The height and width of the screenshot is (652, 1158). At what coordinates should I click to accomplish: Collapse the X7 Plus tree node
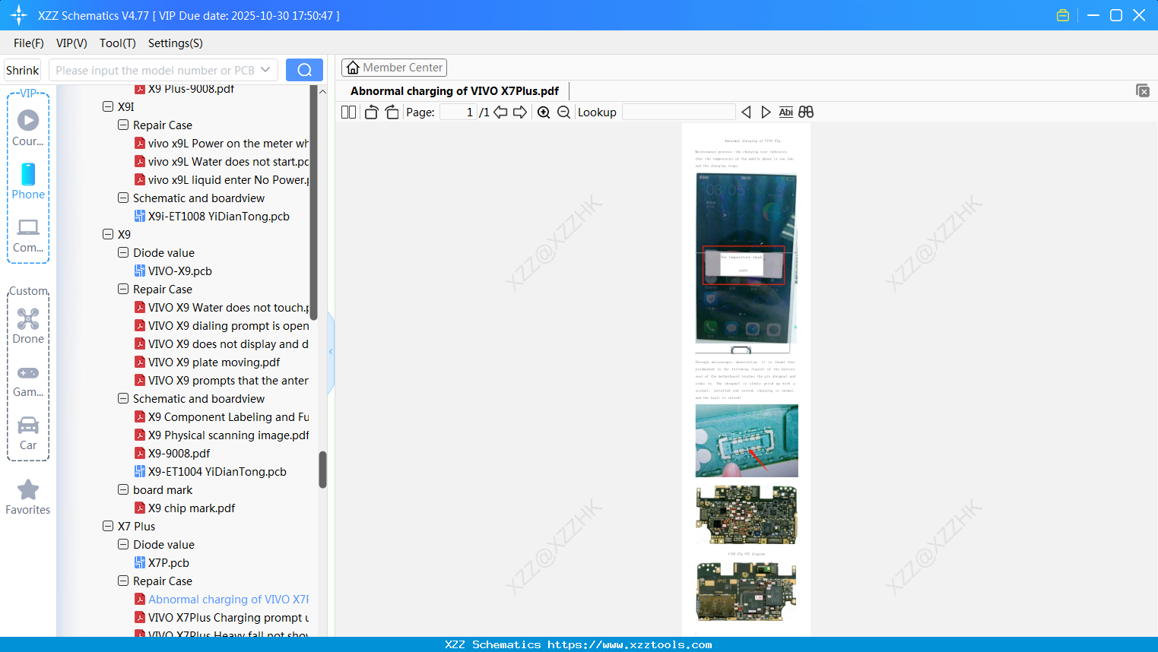coord(108,527)
